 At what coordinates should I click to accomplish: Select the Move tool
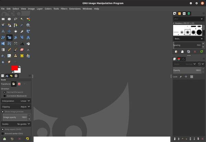9,31
